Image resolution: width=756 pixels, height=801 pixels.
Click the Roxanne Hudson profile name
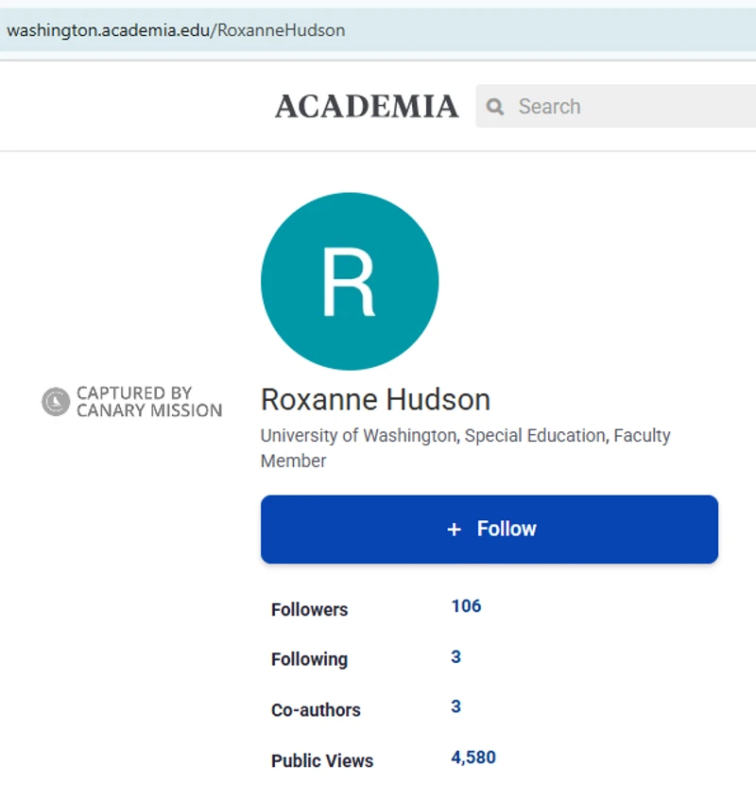tap(375, 399)
